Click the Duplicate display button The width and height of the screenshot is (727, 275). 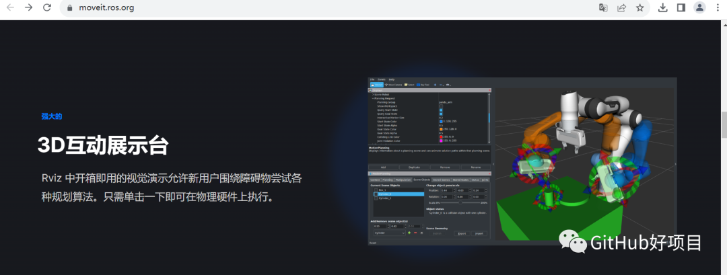414,167
